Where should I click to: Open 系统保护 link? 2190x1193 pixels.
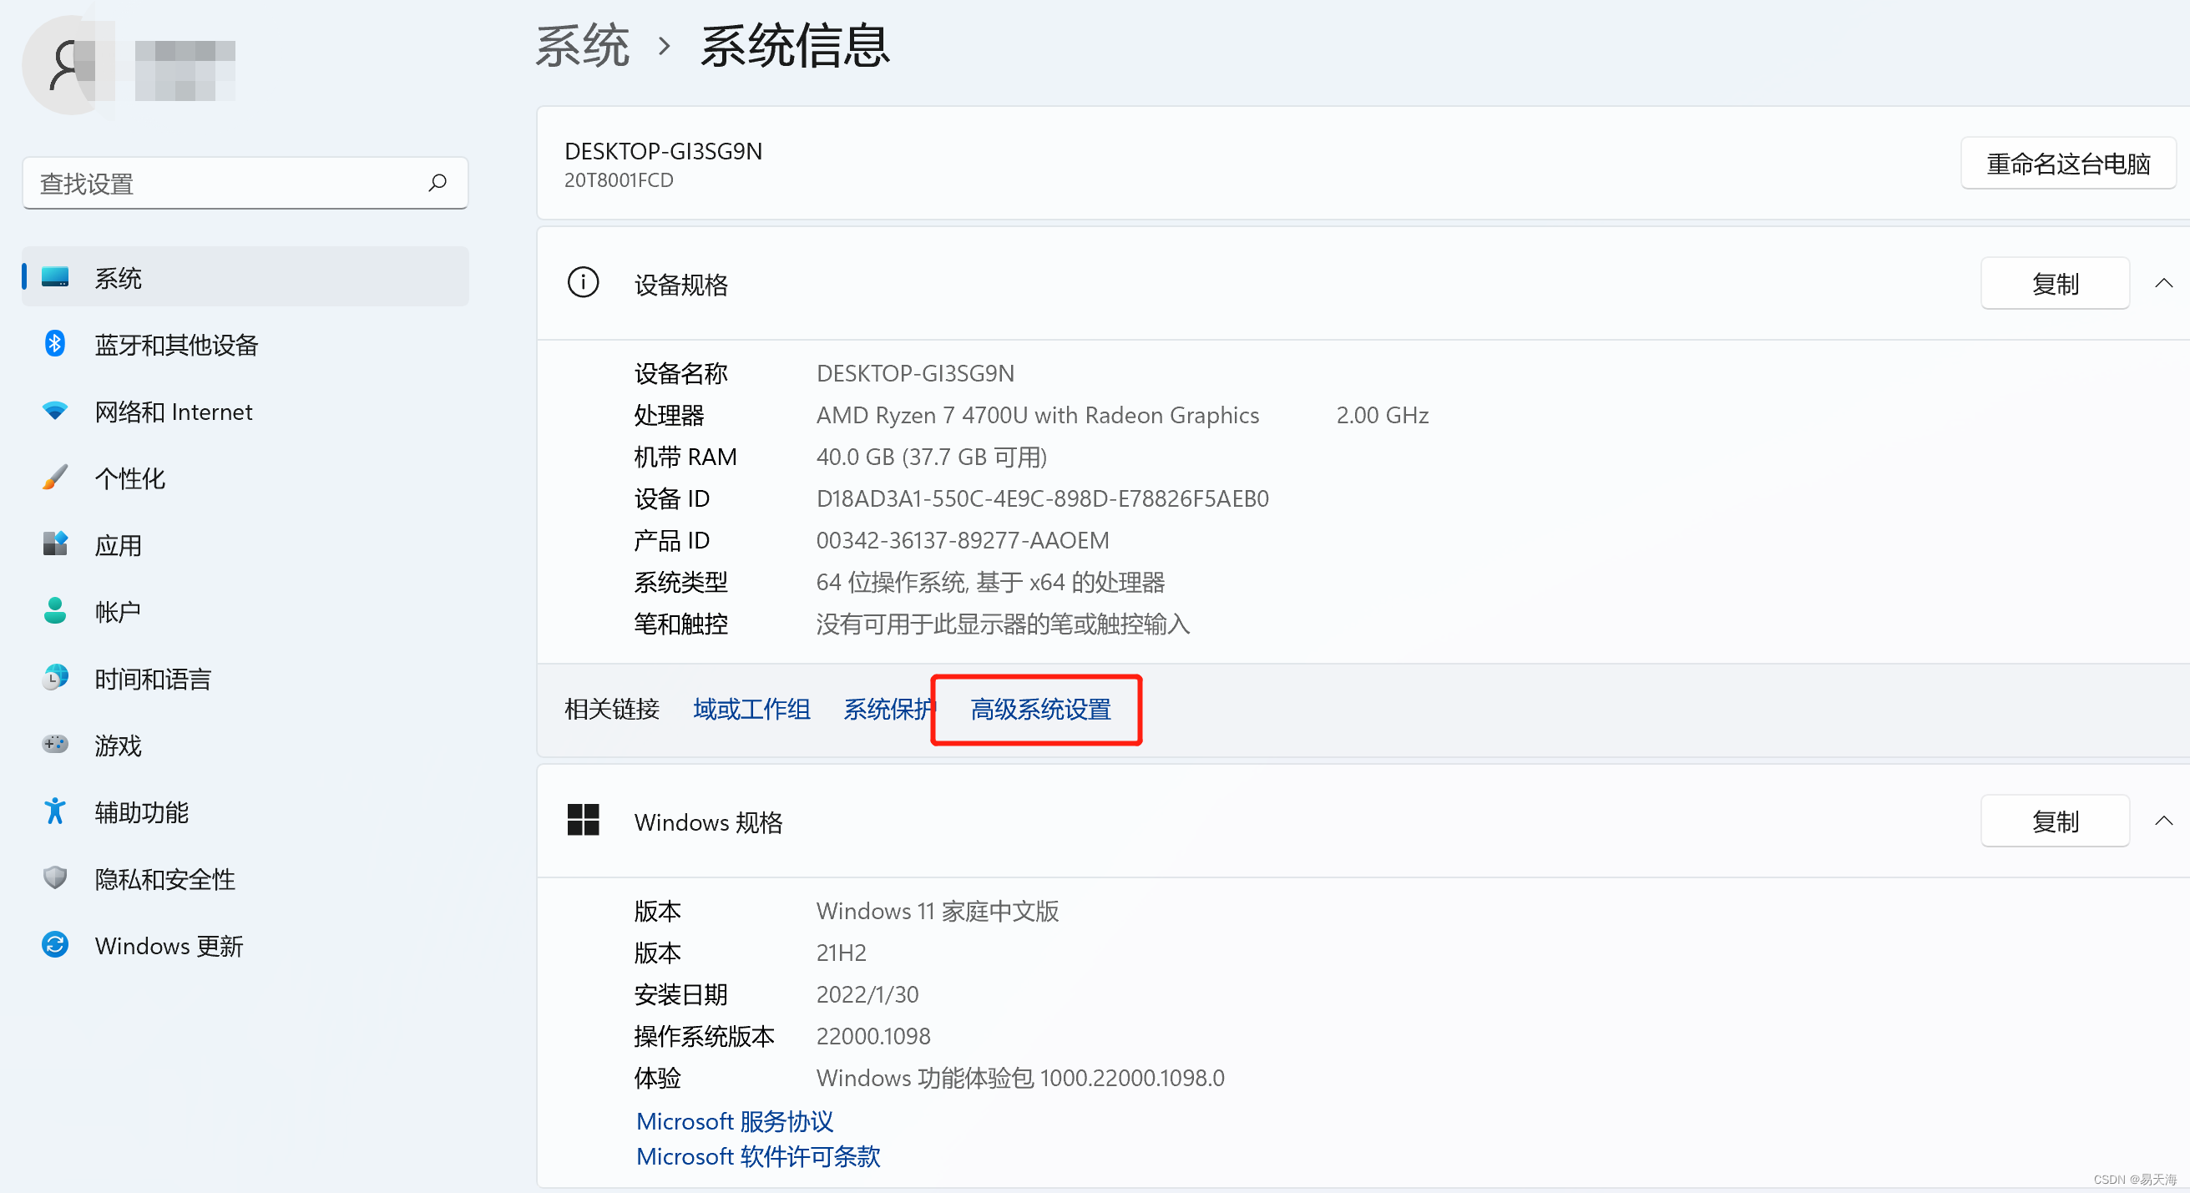point(888,708)
